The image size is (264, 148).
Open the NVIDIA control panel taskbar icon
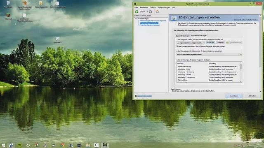click(105, 145)
